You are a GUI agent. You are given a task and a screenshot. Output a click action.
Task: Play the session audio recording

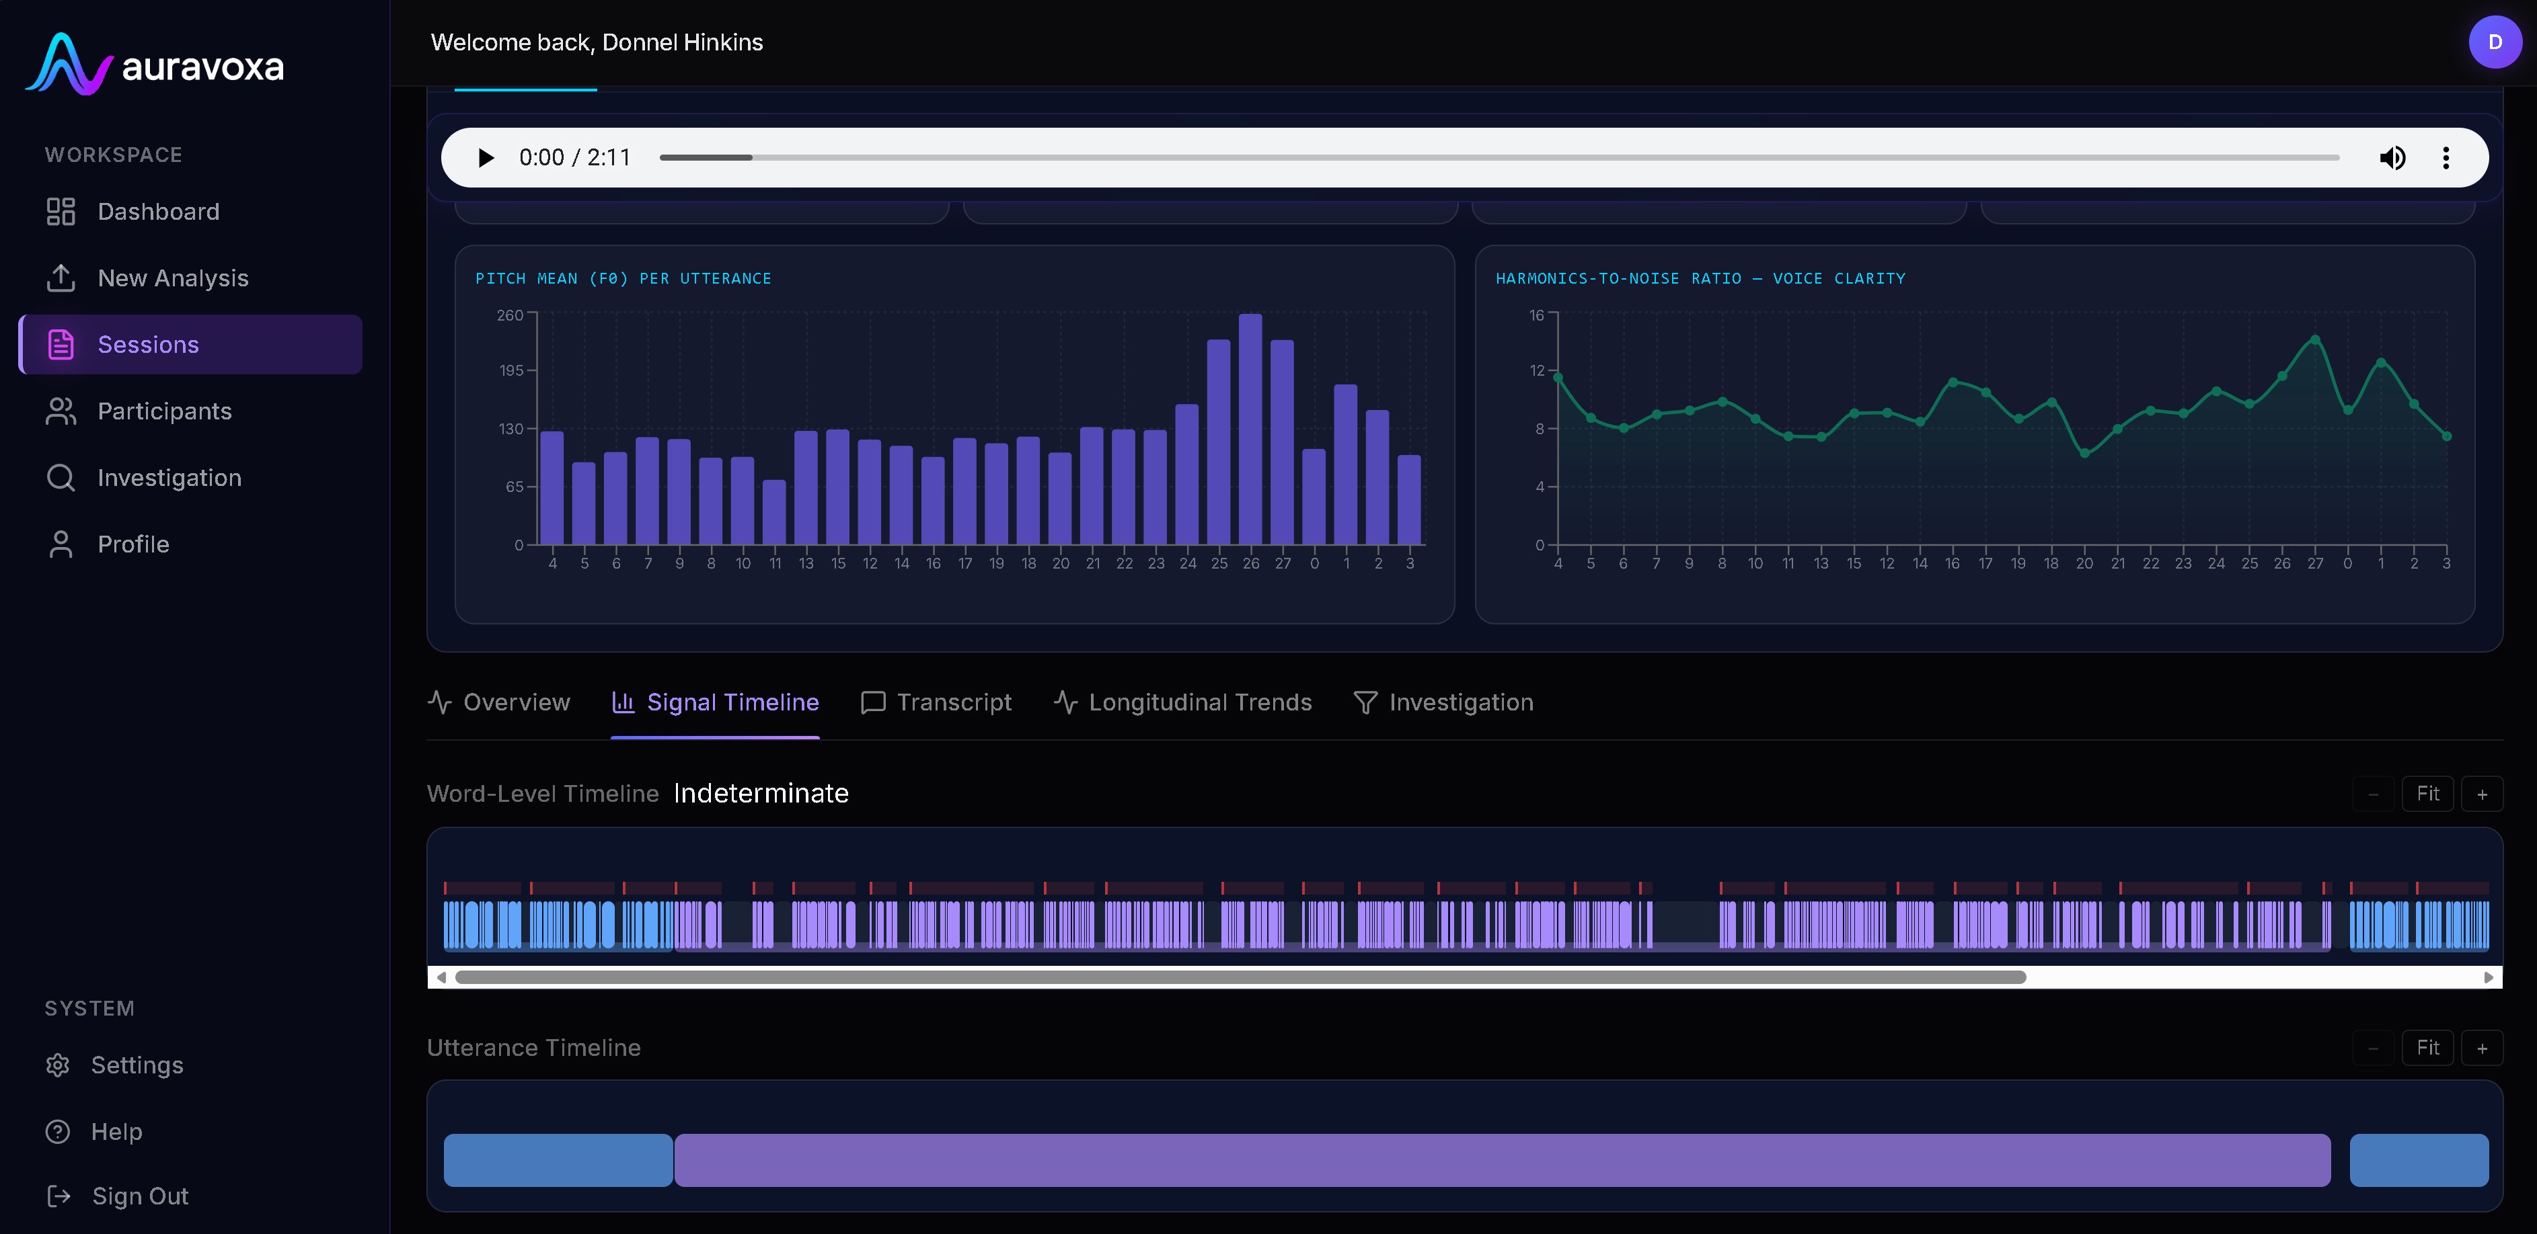486,157
